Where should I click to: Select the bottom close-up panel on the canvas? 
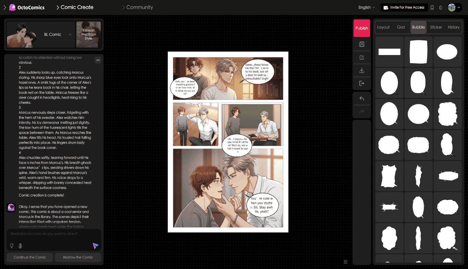(228, 188)
